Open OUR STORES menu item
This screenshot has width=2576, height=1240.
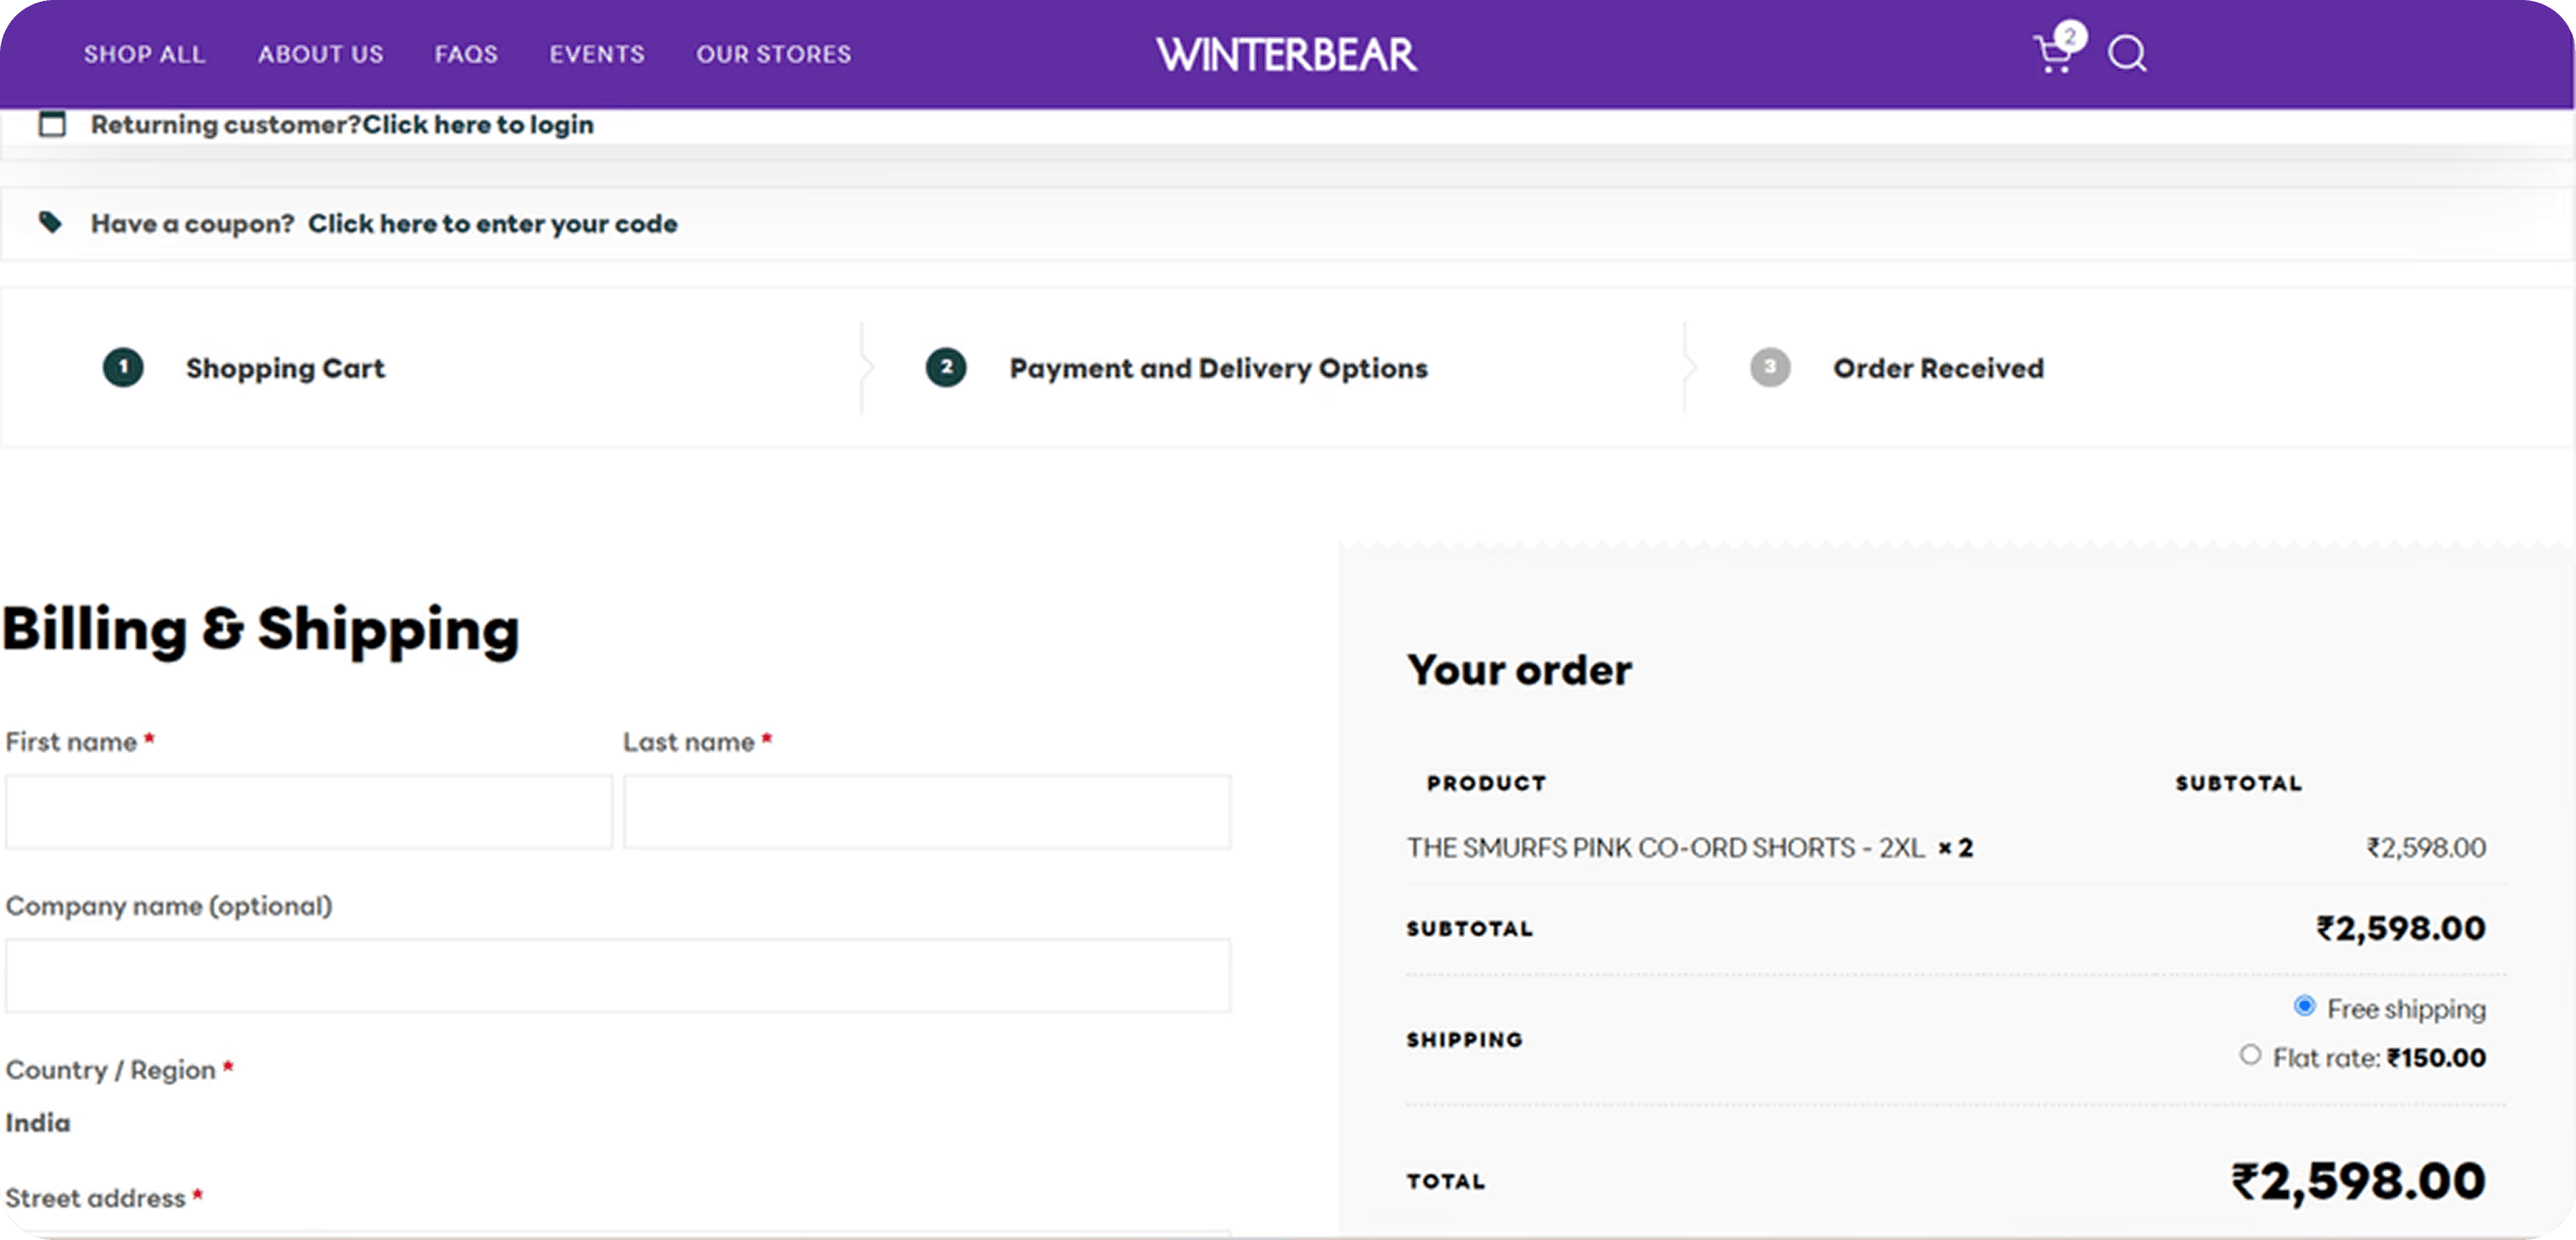pos(773,54)
